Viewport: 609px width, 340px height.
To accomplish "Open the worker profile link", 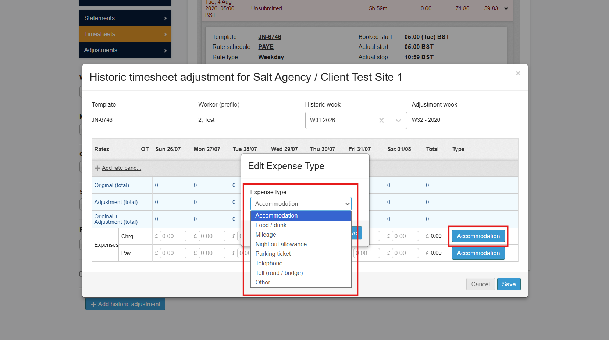I will pos(229,105).
